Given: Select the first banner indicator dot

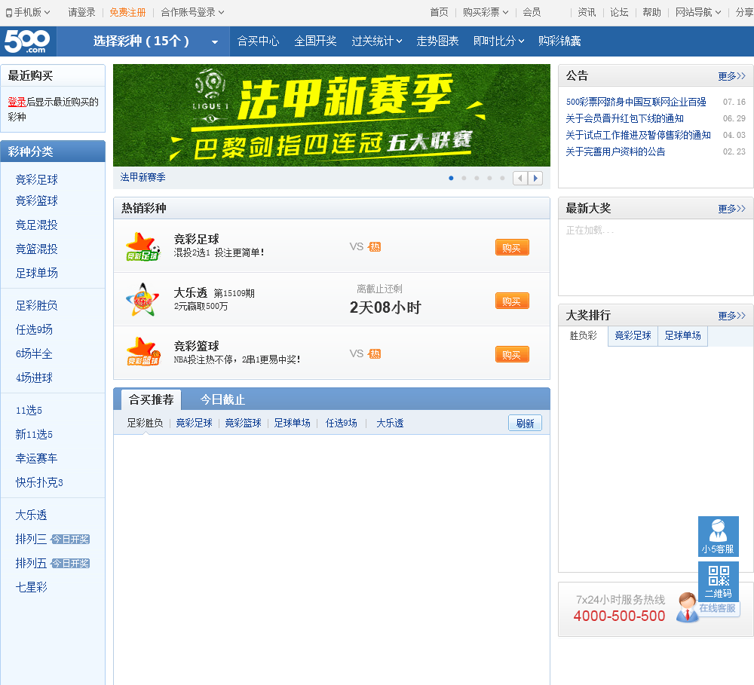Looking at the screenshot, I should 451,179.
